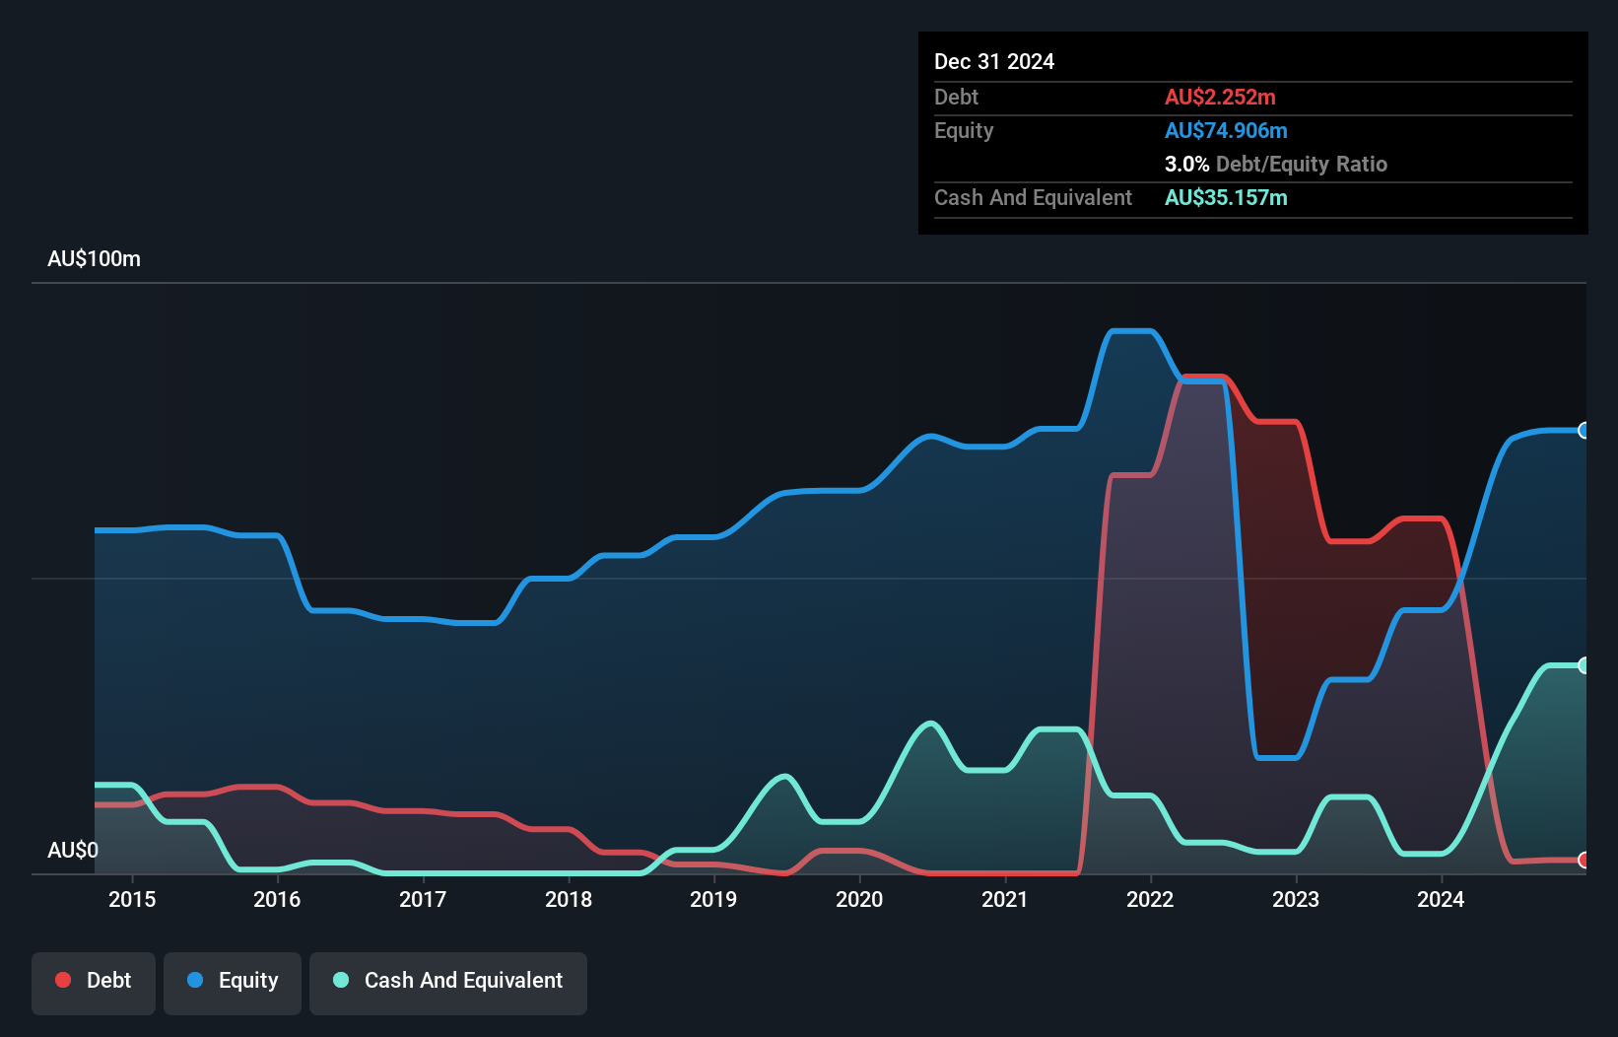Click the 2015 x-axis label
Image resolution: width=1618 pixels, height=1037 pixels.
pyautogui.click(x=132, y=899)
